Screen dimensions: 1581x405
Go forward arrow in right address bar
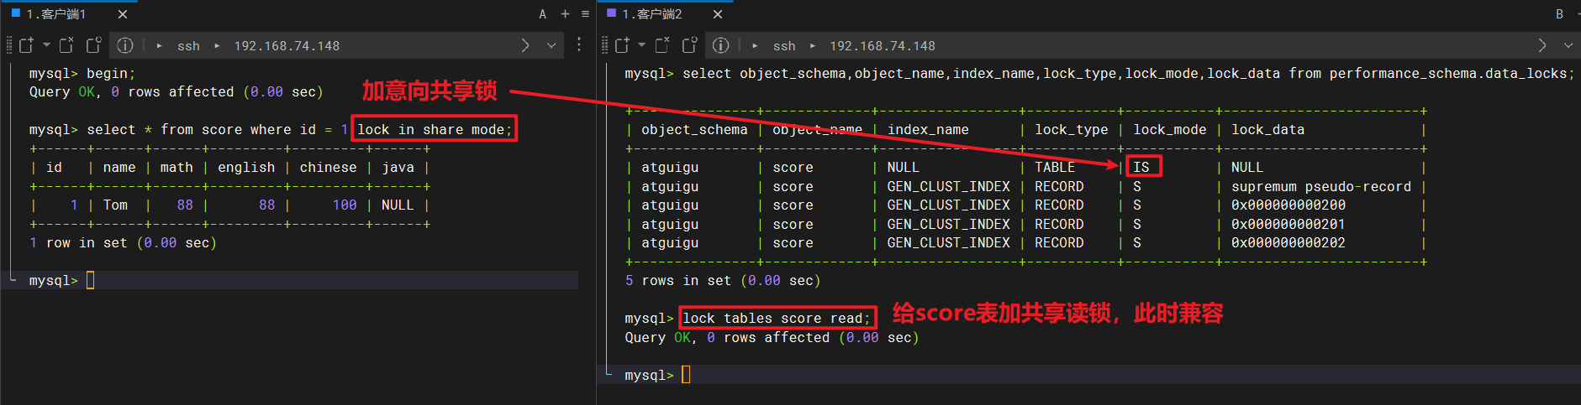(1541, 45)
